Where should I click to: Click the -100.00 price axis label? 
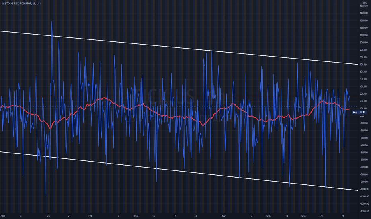click(x=364, y=123)
